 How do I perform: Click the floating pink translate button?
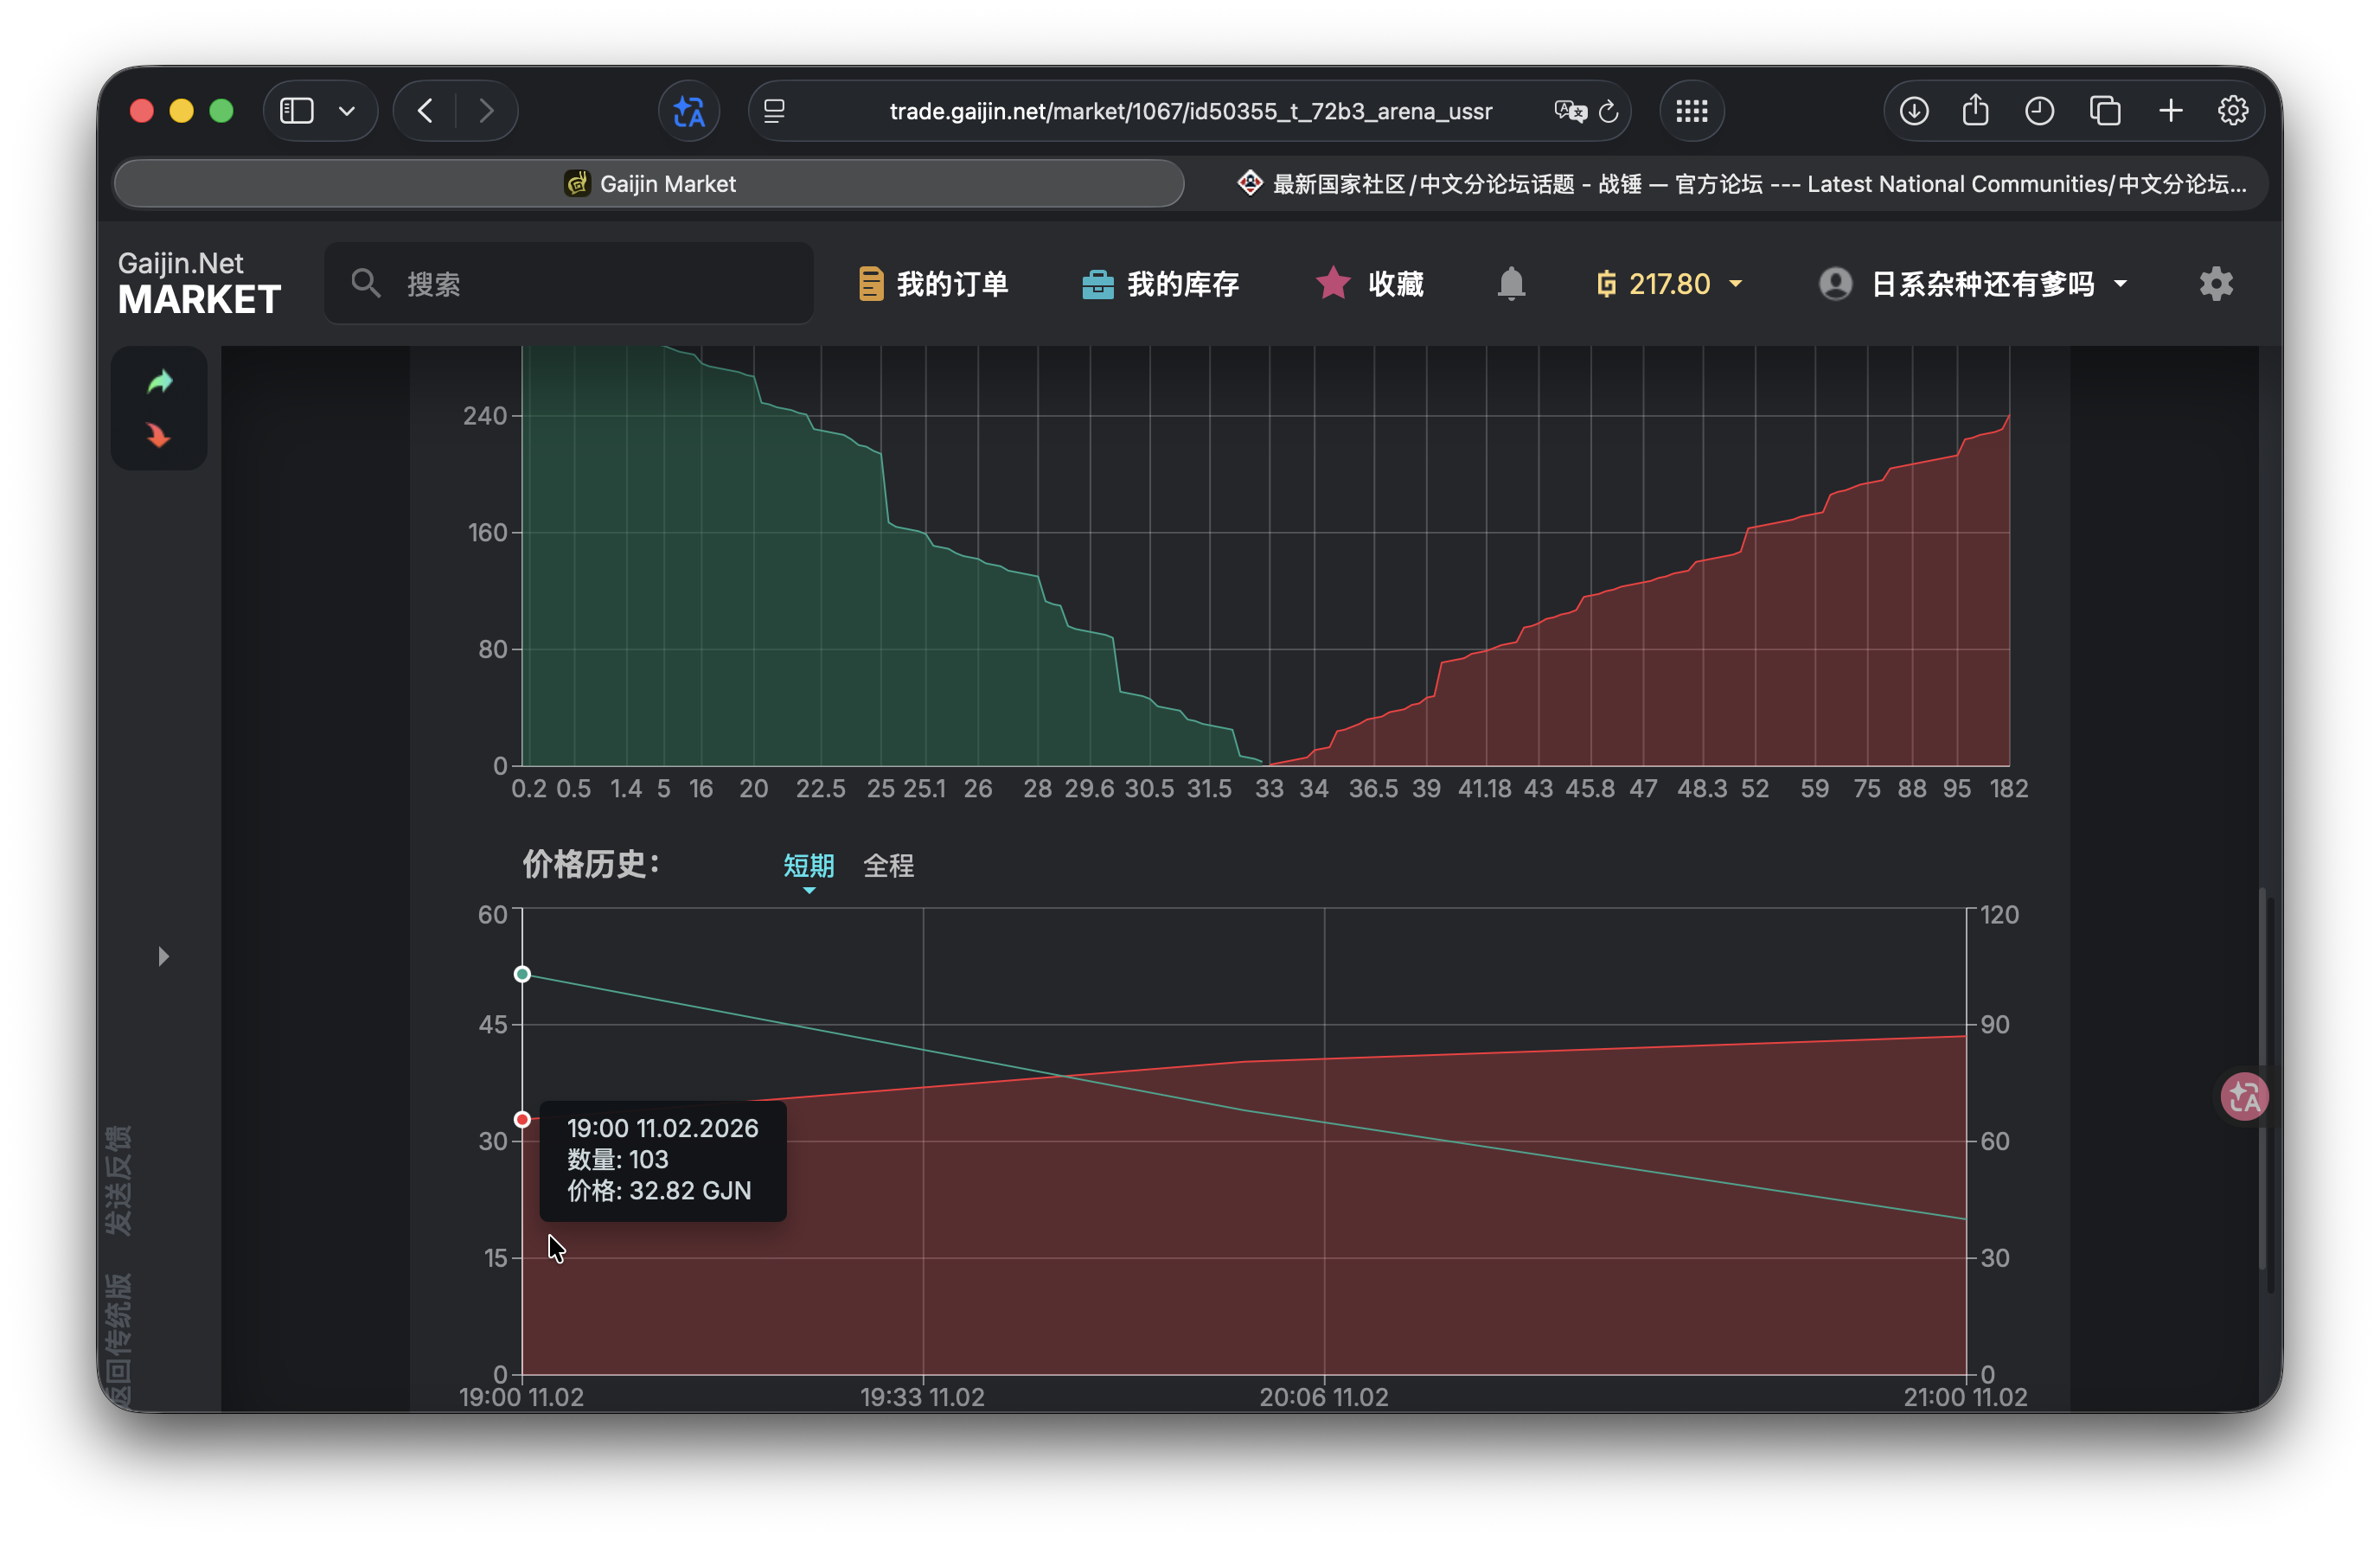[2243, 1097]
